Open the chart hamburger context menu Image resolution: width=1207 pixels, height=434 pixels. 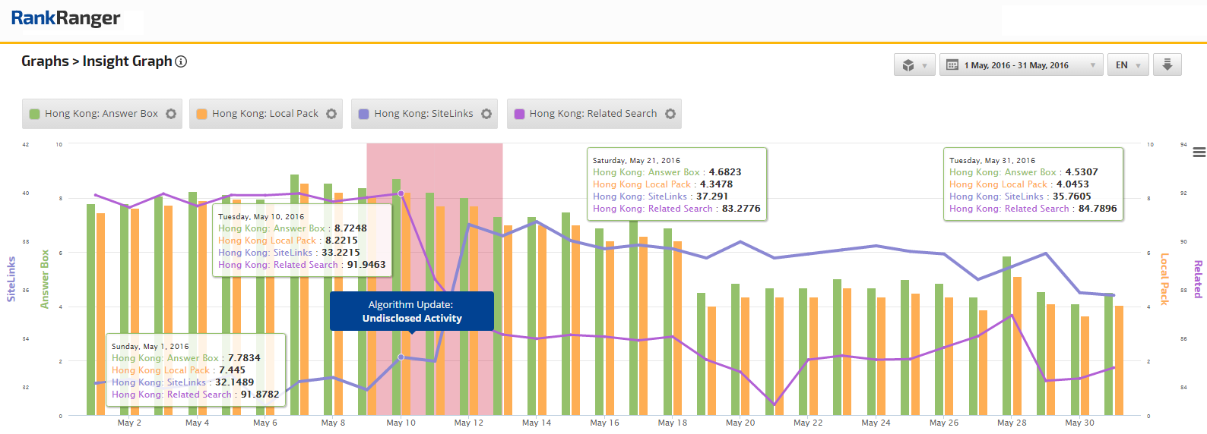click(1199, 153)
